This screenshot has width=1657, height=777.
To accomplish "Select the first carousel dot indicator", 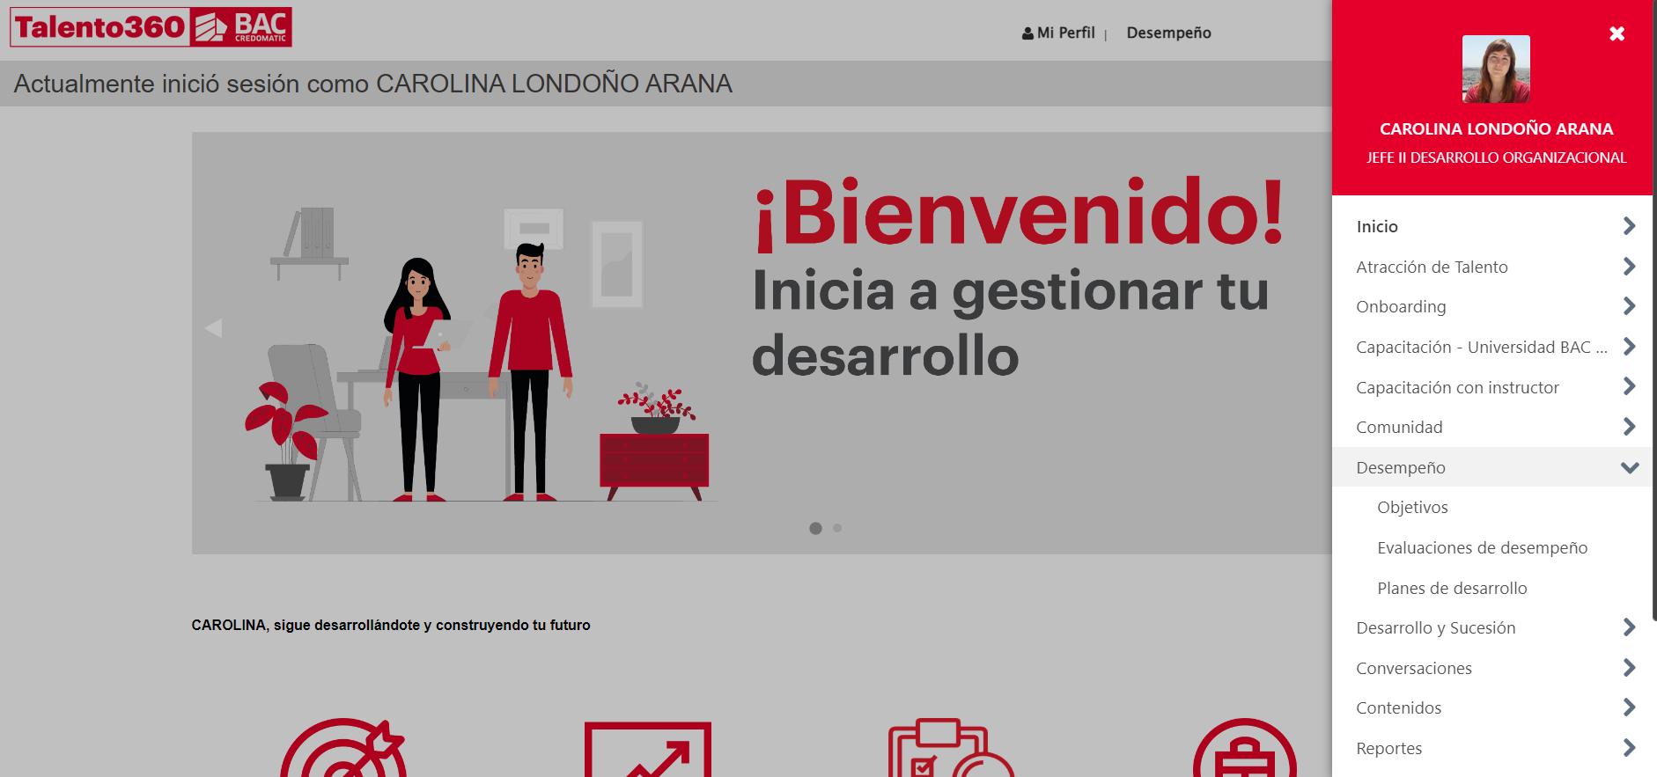I will point(815,528).
